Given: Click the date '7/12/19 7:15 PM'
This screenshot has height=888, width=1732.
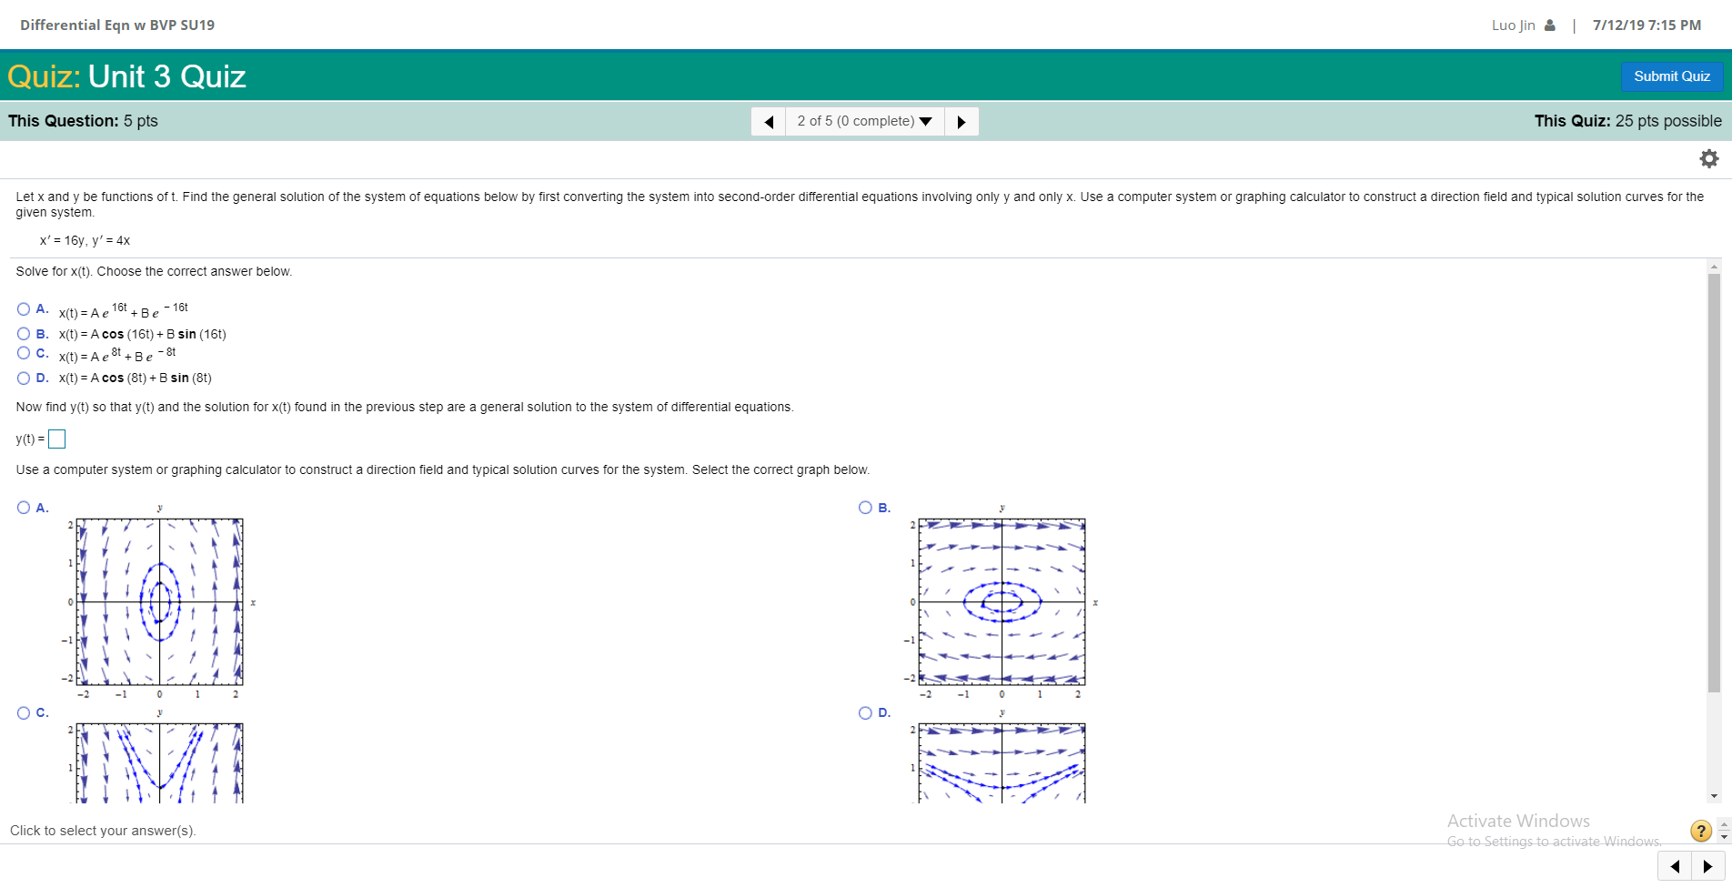Looking at the screenshot, I should coord(1646,25).
